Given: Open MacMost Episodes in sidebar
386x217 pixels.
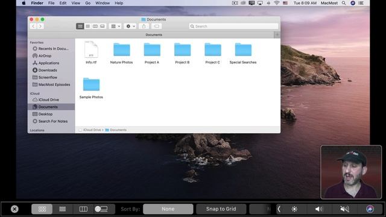Looking at the screenshot, I should (x=51, y=84).
